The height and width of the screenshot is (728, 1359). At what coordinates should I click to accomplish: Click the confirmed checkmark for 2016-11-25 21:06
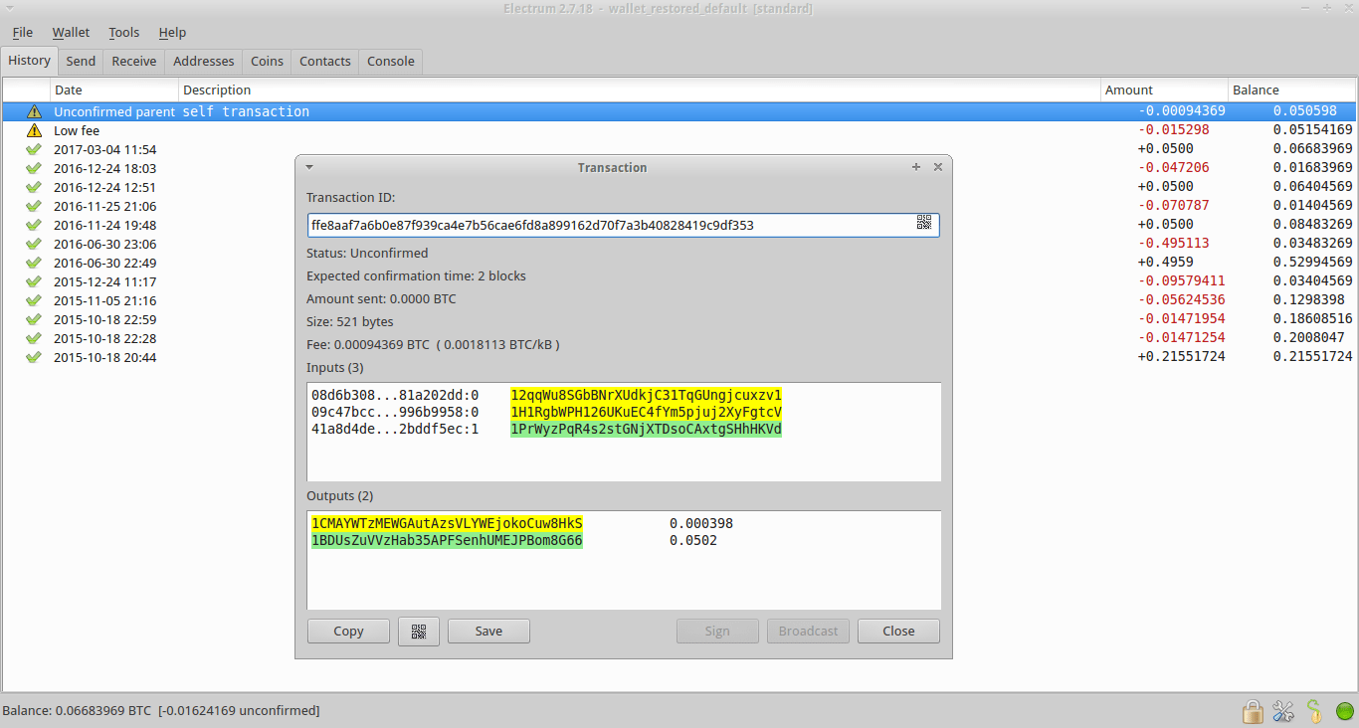click(34, 206)
